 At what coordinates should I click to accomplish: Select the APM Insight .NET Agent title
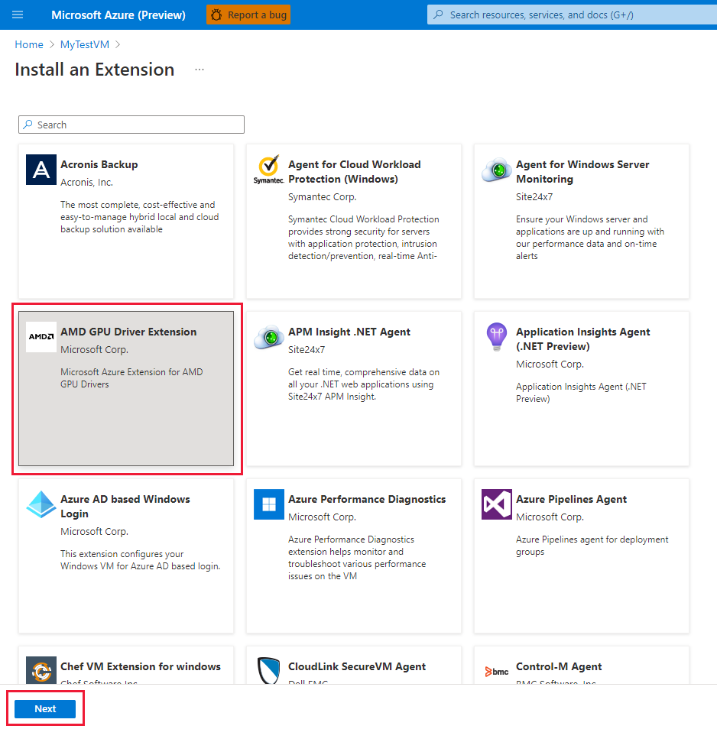(349, 332)
